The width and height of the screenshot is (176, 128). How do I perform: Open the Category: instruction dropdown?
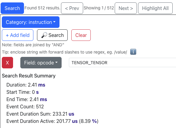click(31, 22)
